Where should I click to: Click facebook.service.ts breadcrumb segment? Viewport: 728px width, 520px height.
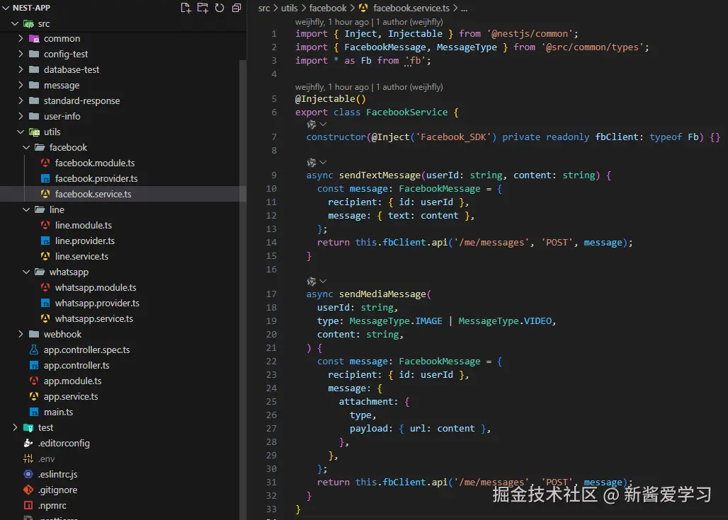411,8
